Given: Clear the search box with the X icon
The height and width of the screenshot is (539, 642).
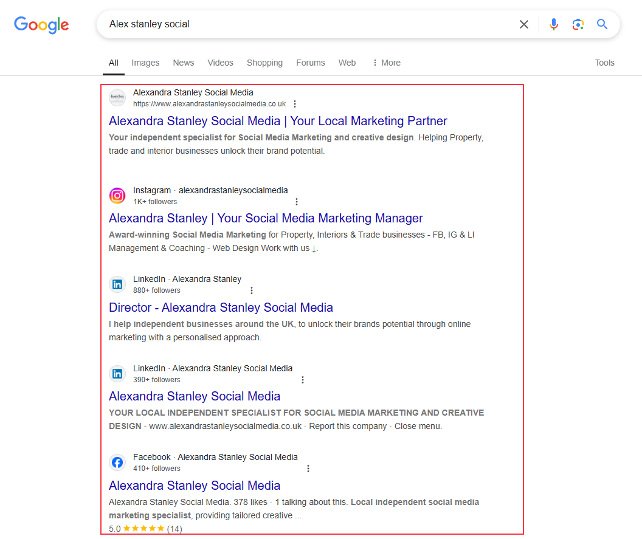Looking at the screenshot, I should tap(523, 24).
